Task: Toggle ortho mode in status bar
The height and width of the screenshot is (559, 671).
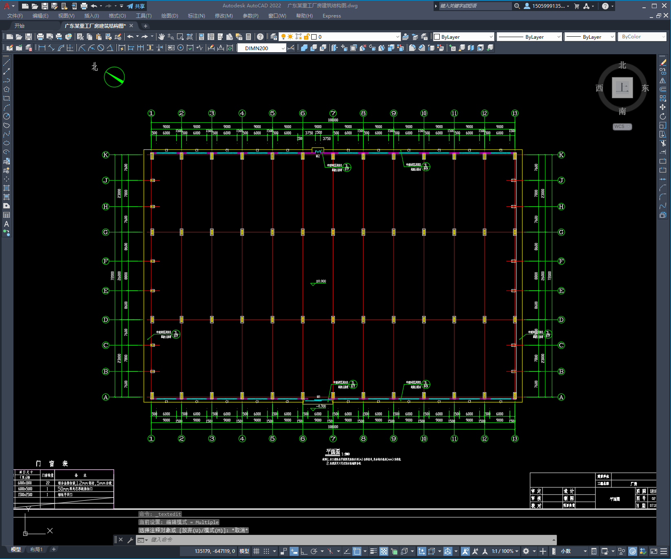Action: click(x=304, y=551)
